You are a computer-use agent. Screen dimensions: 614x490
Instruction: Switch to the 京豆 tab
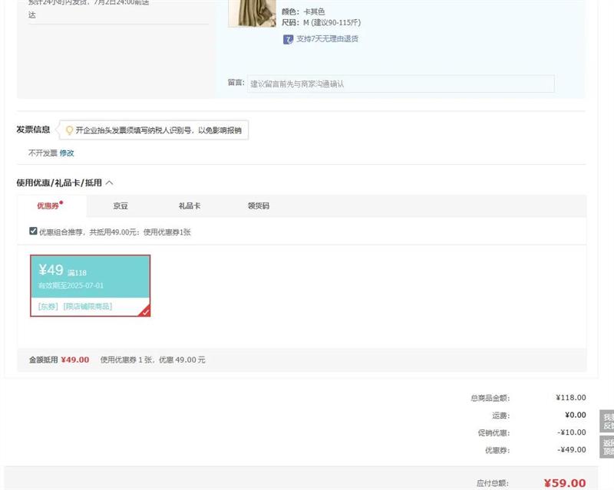point(120,206)
